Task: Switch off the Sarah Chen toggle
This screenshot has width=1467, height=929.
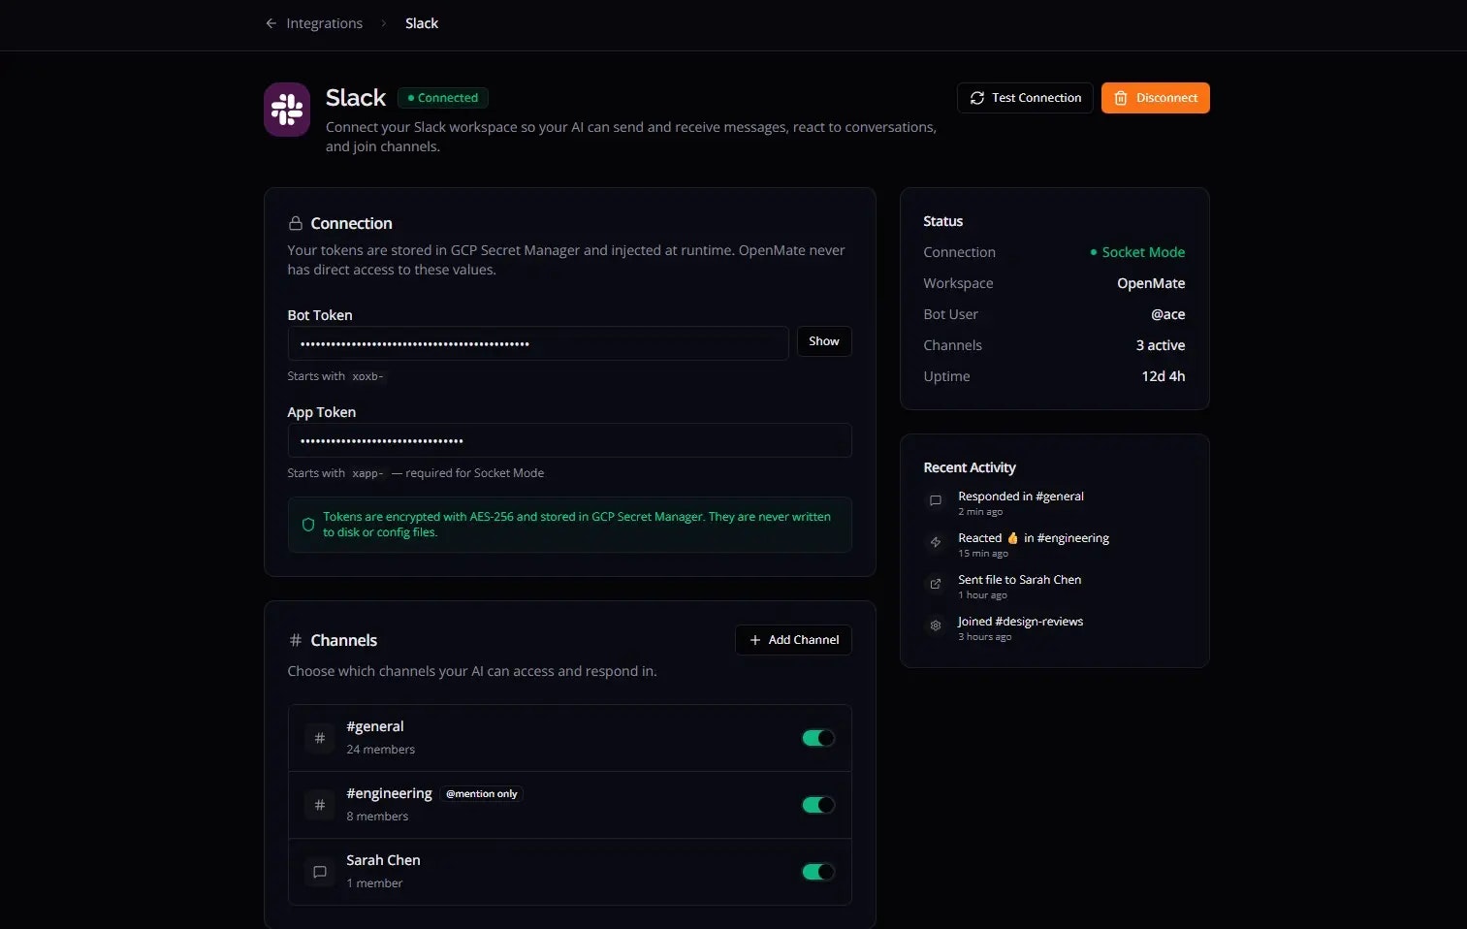Action: [x=817, y=872]
